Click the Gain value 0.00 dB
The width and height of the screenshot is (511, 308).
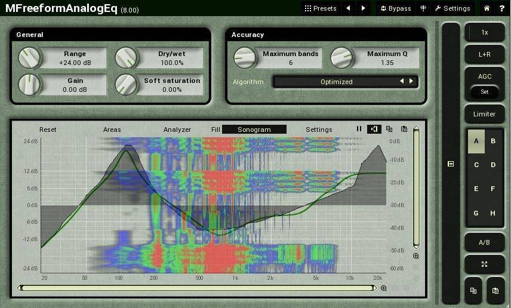(x=75, y=90)
